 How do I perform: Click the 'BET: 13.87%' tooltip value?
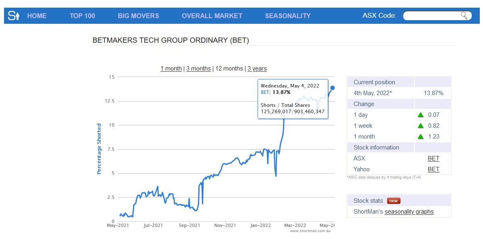(275, 92)
